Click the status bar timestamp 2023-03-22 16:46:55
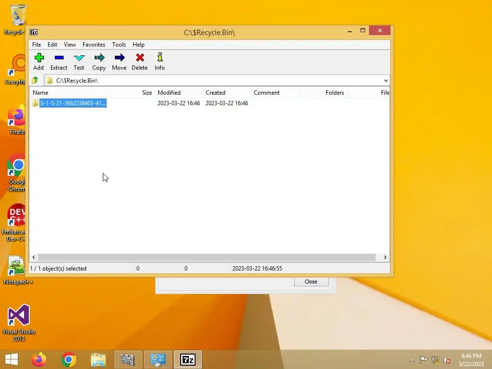Image resolution: width=492 pixels, height=369 pixels. [x=258, y=269]
